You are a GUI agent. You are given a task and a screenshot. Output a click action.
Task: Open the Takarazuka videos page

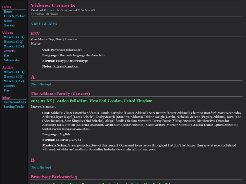pos(11,60)
